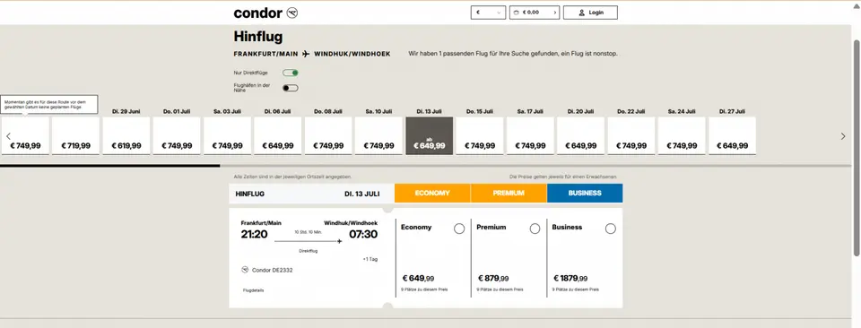Show later dates with the right carousel arrow
861x328 pixels.
[x=843, y=136]
